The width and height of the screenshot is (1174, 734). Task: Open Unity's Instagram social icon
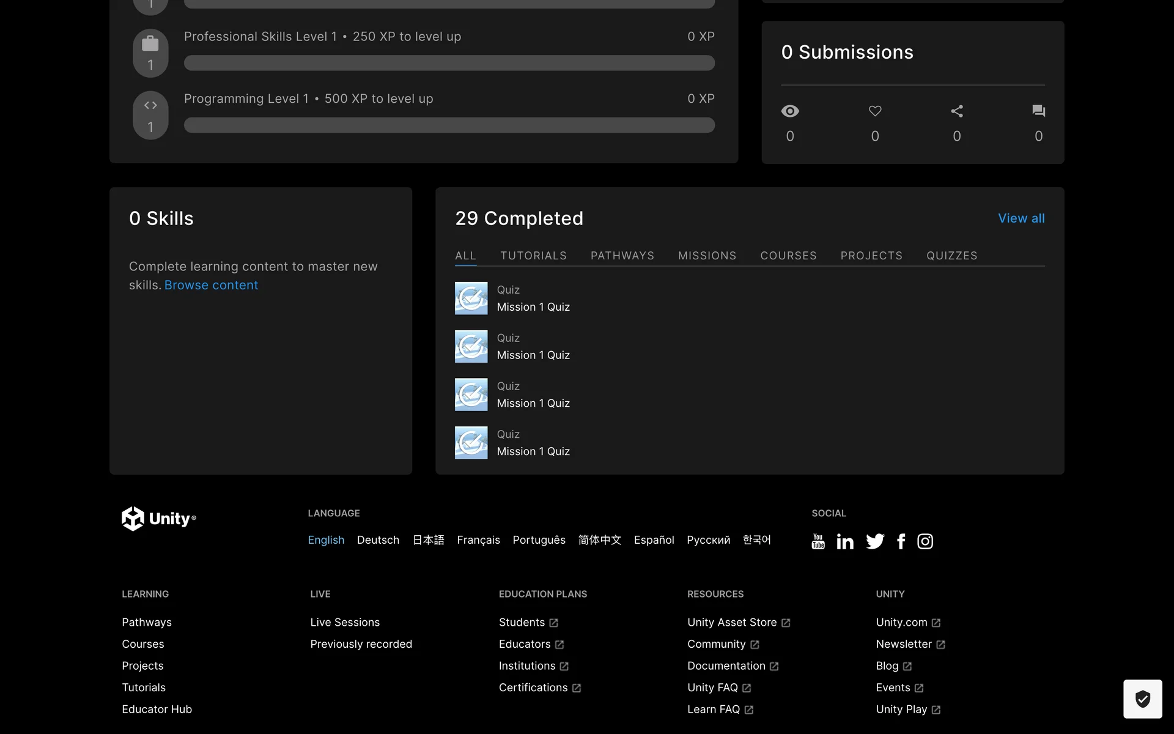[925, 541]
